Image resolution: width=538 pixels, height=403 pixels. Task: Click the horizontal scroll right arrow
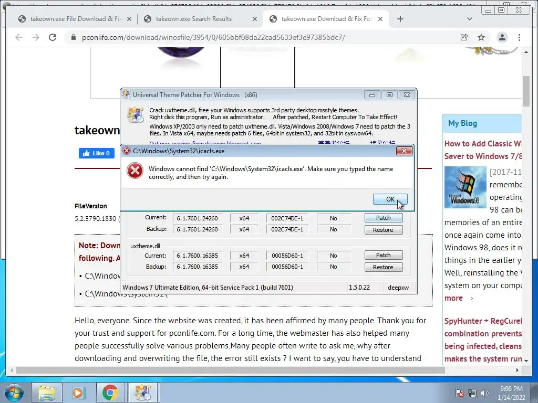[x=518, y=370]
